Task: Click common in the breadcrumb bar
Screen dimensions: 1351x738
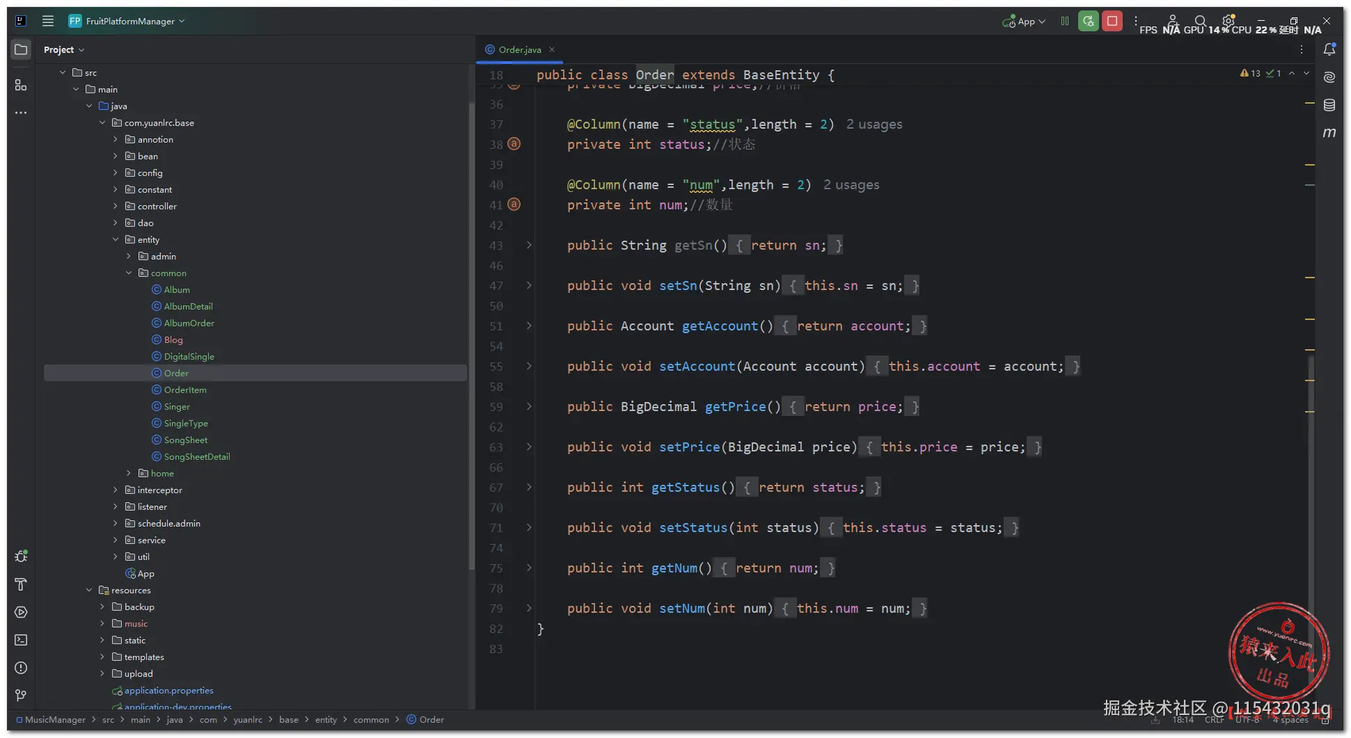Action: 371,720
